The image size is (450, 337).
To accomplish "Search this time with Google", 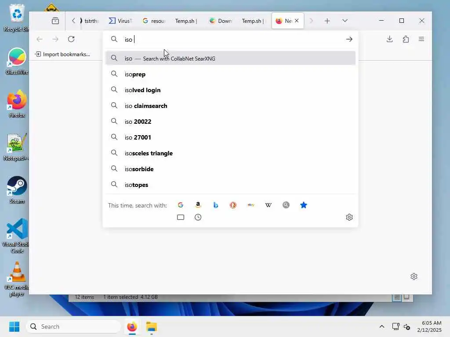I will pyautogui.click(x=181, y=205).
